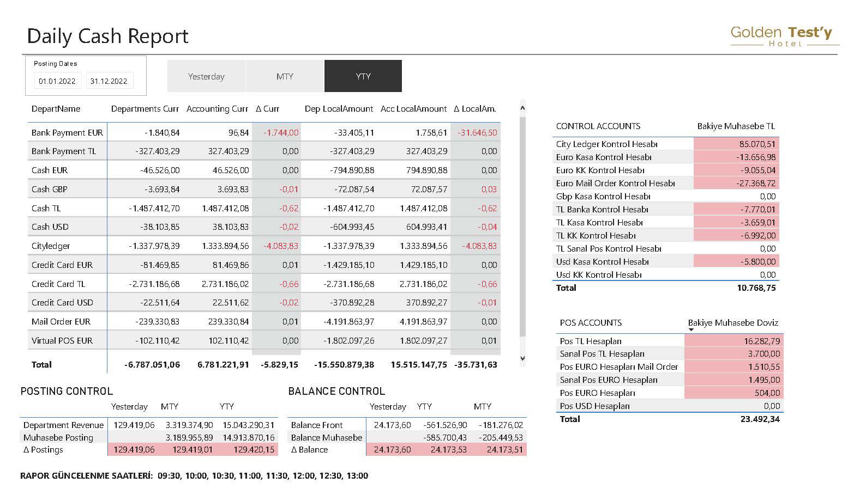Image resolution: width=860 pixels, height=501 pixels.
Task: Click total Δ LocalAm. -35.731,63
Action: 476,365
